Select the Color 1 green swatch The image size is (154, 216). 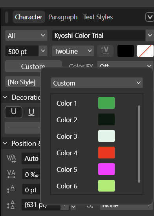(106, 103)
